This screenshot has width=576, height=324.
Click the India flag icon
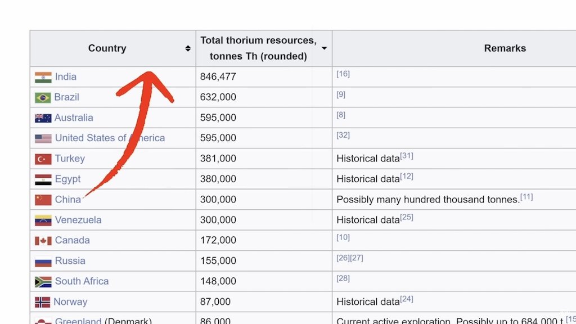[x=43, y=77]
